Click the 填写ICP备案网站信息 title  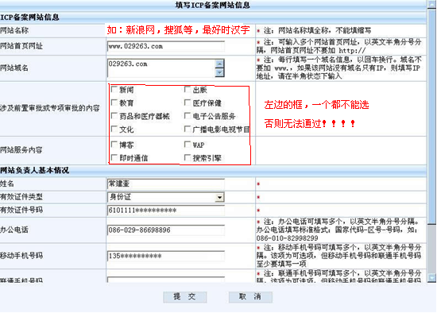pos(212,5)
